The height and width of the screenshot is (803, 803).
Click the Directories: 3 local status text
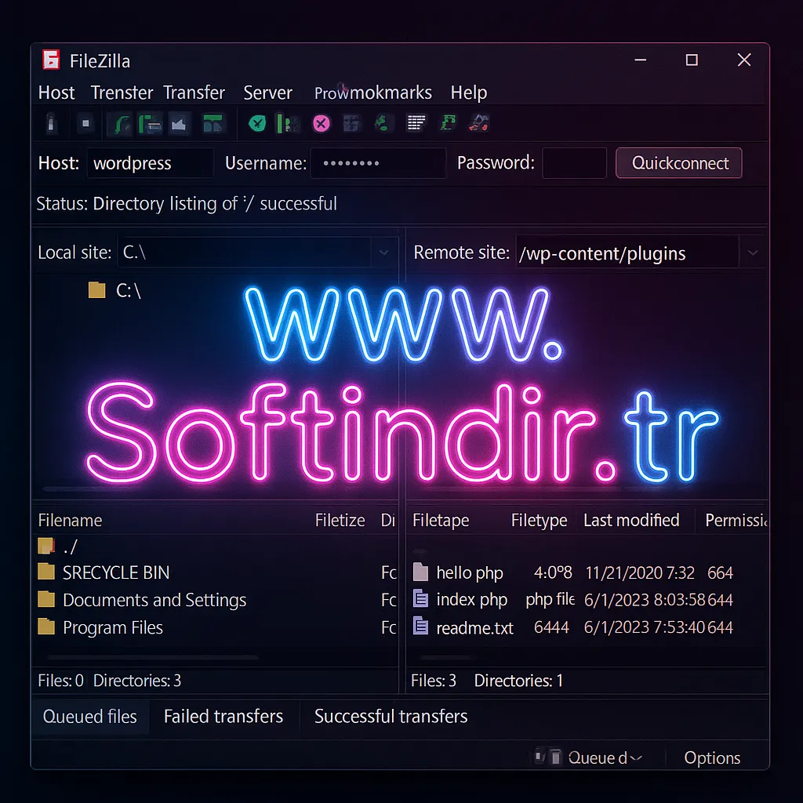coord(136,680)
